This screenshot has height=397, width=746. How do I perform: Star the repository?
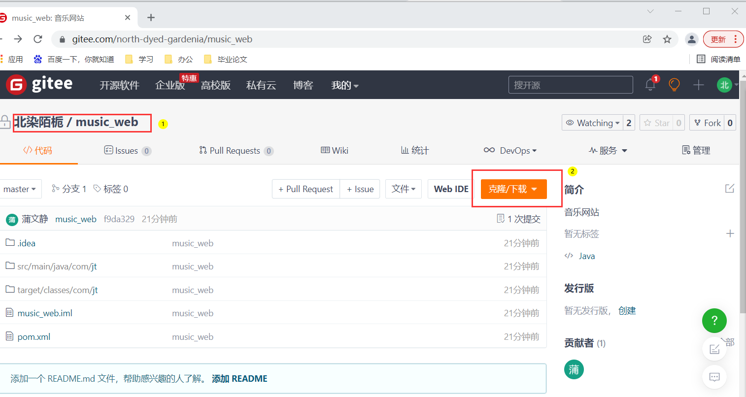tap(657, 123)
